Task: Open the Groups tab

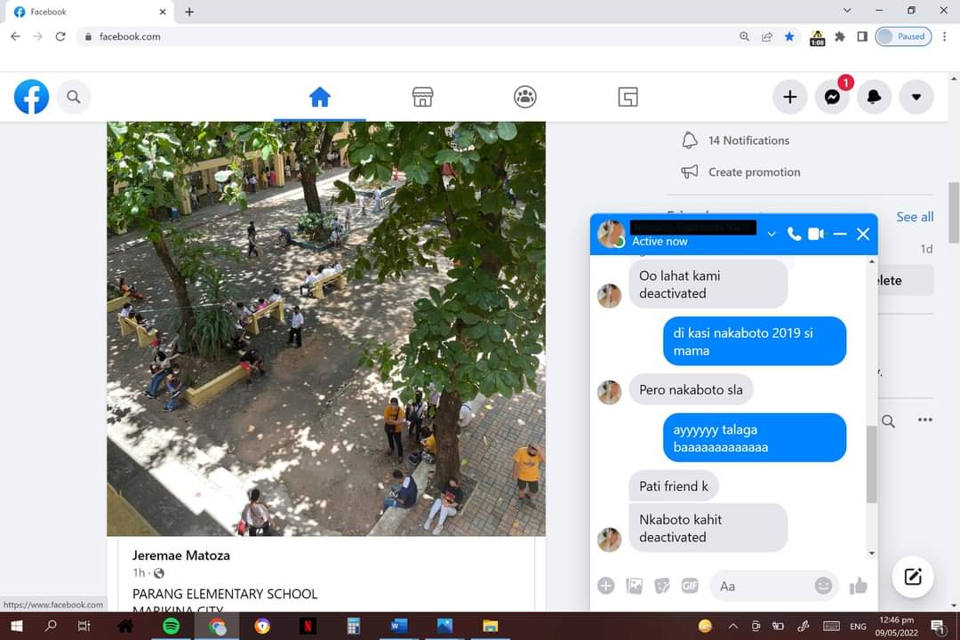Action: tap(525, 97)
